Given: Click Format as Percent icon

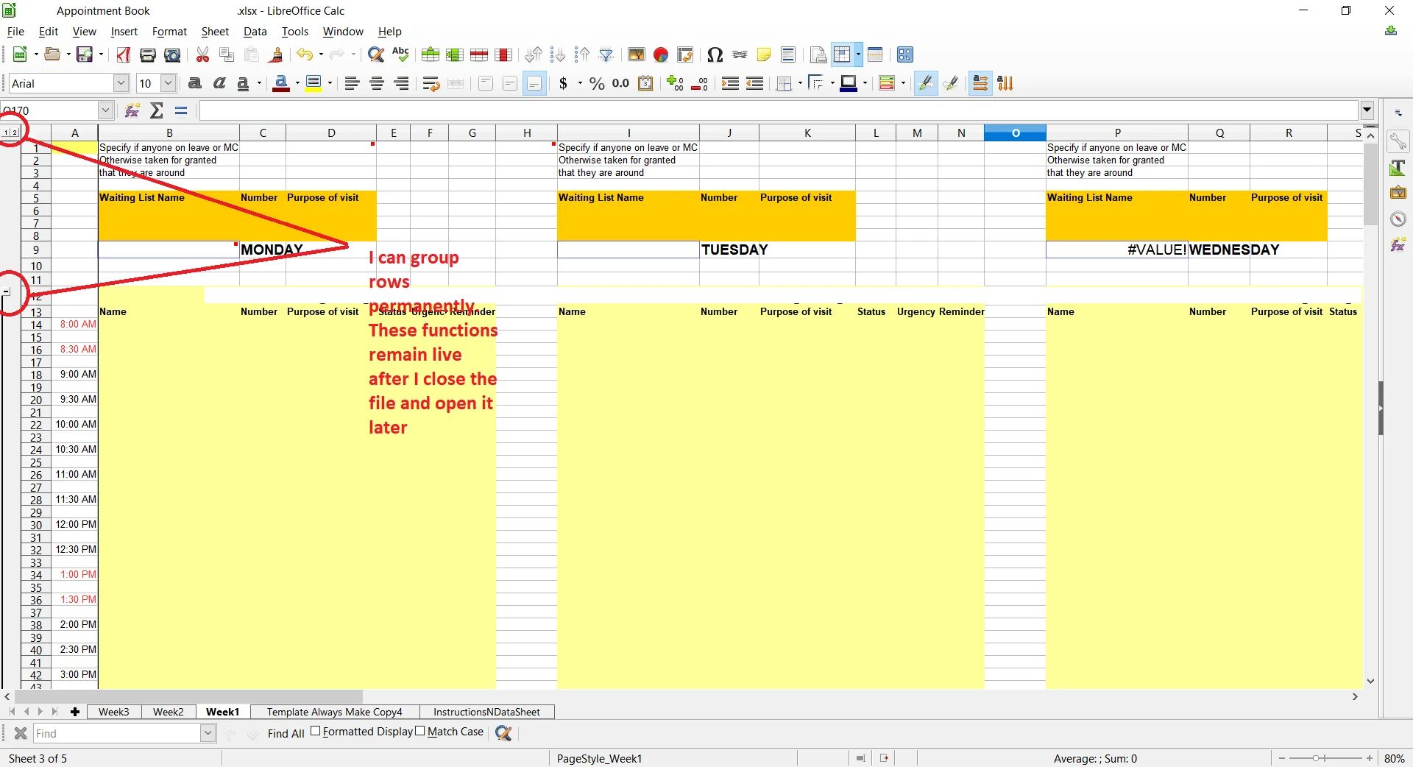Looking at the screenshot, I should [597, 83].
